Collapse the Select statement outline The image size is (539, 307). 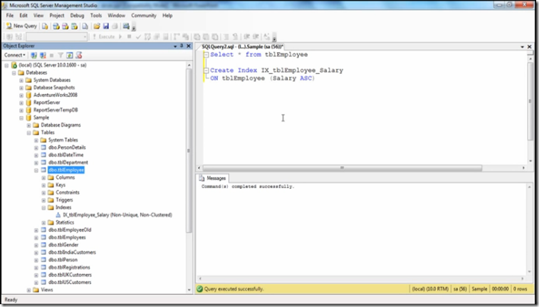point(206,55)
